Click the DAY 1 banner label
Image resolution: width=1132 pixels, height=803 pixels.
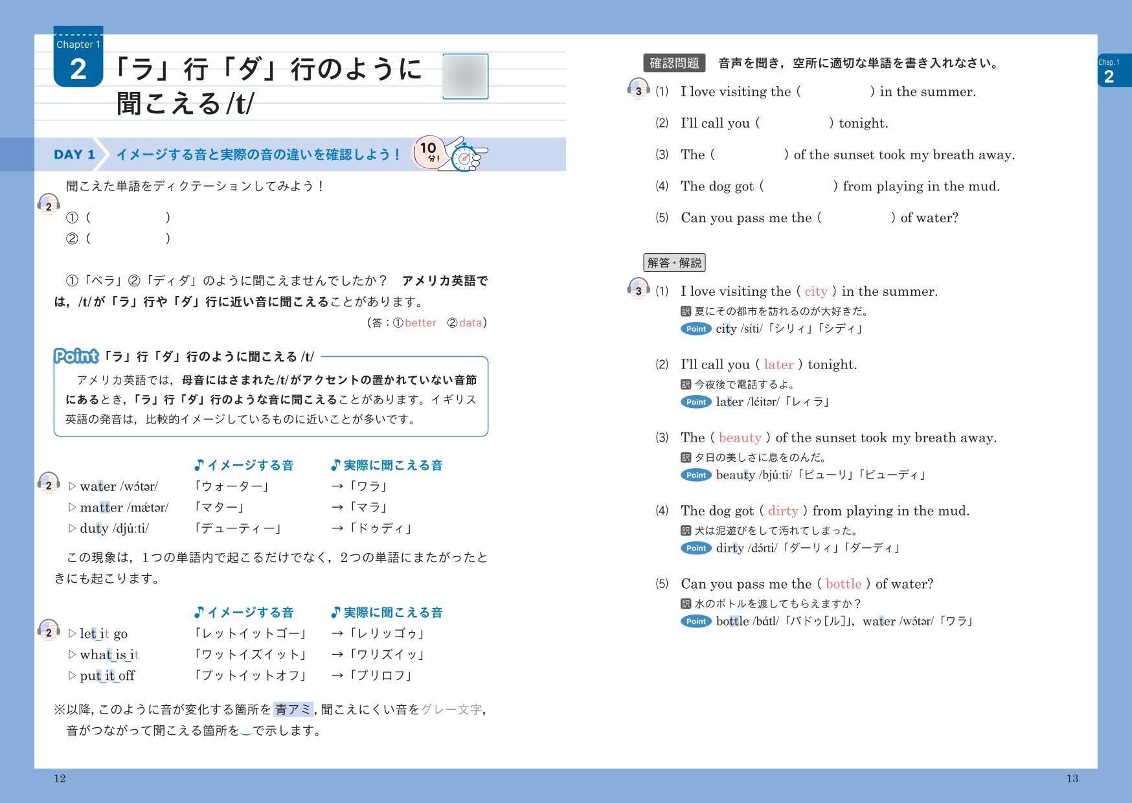tap(74, 154)
